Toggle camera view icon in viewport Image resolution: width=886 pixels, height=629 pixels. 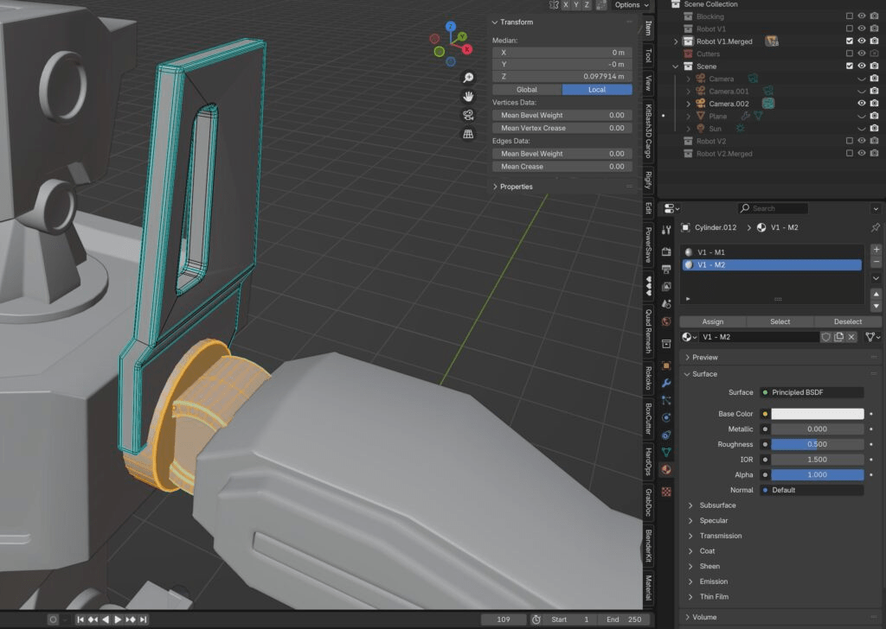[x=468, y=115]
